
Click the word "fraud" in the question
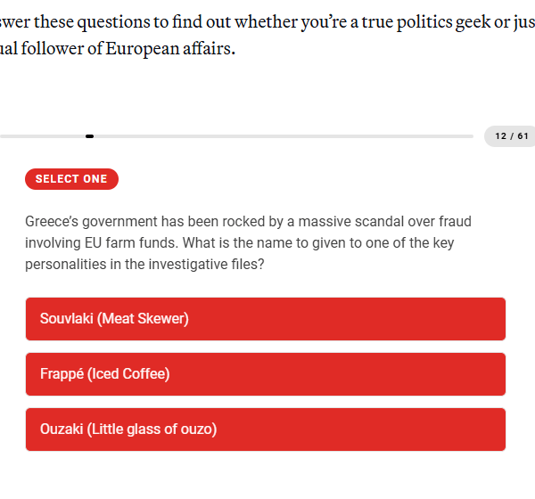[x=453, y=222]
